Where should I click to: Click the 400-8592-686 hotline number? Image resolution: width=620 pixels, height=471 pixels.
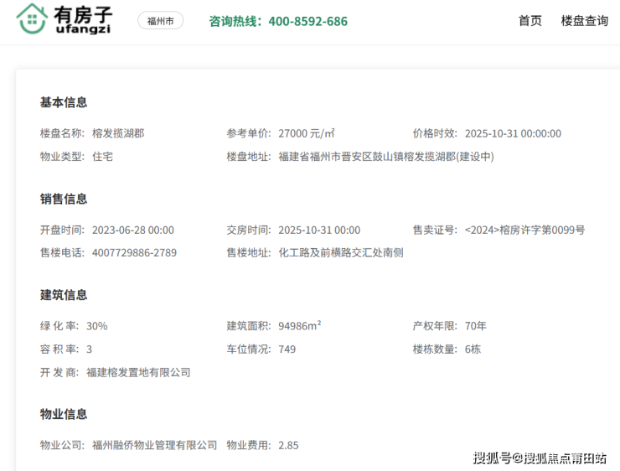(x=307, y=21)
